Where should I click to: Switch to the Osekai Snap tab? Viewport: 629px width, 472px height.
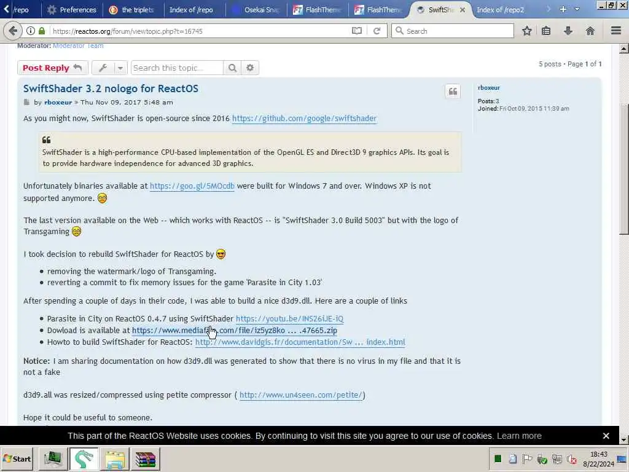256,10
